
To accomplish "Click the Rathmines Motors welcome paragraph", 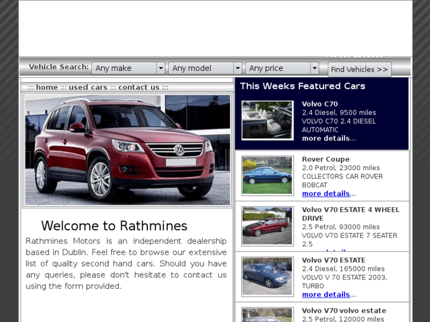I will click(x=126, y=264).
